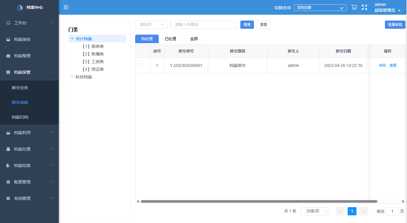
Task: Click the 档案中心 logo
Action: 29,7
